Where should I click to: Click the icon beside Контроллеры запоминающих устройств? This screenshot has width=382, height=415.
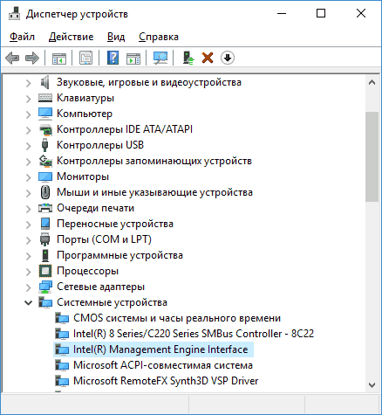pyautogui.click(x=45, y=161)
